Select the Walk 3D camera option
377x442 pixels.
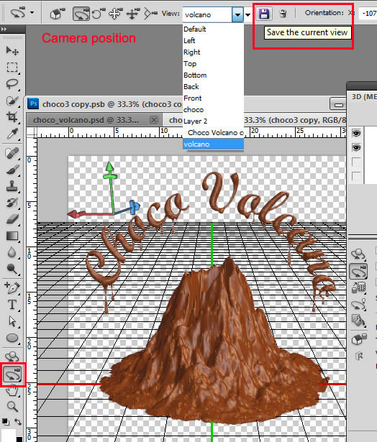(133, 13)
